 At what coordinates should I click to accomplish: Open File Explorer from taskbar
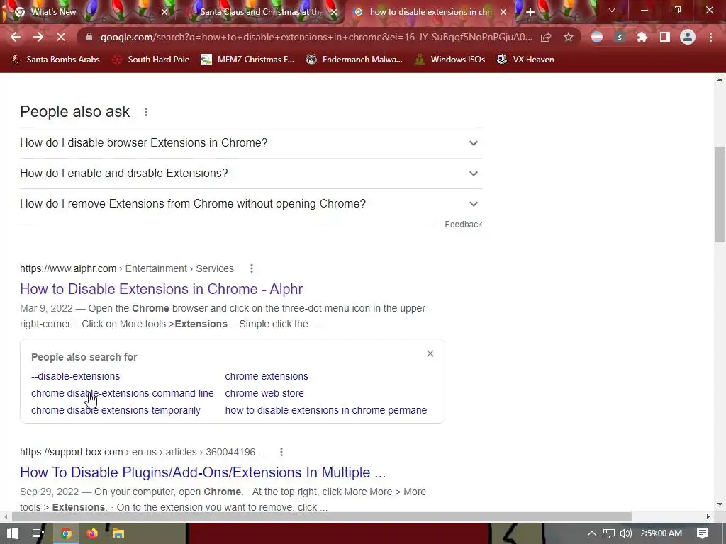pos(118,533)
